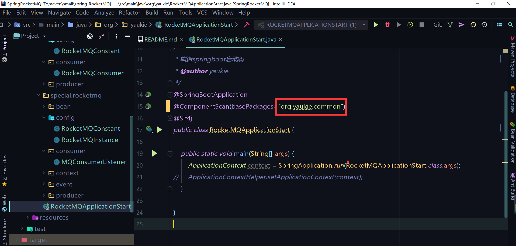Run main method from line 19 gutter arrow
Image resolution: width=516 pixels, height=246 pixels.
154,153
